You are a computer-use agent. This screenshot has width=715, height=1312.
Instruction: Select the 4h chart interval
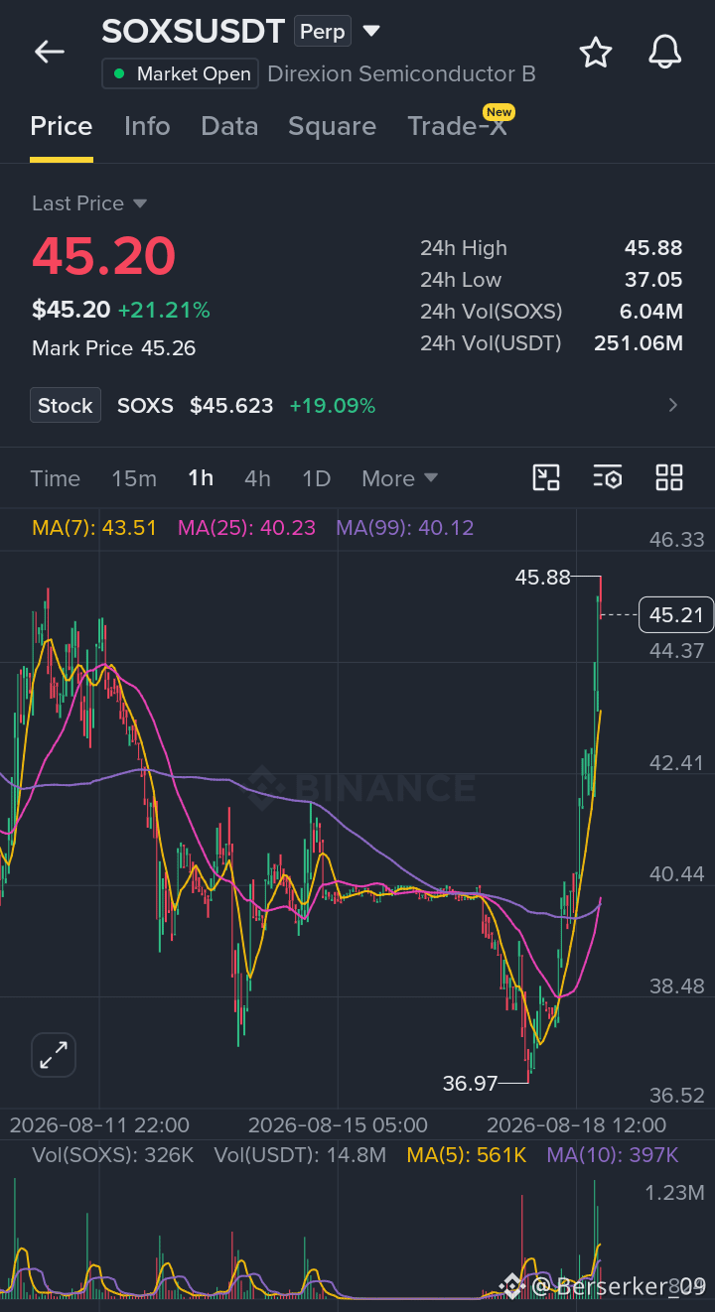257,478
